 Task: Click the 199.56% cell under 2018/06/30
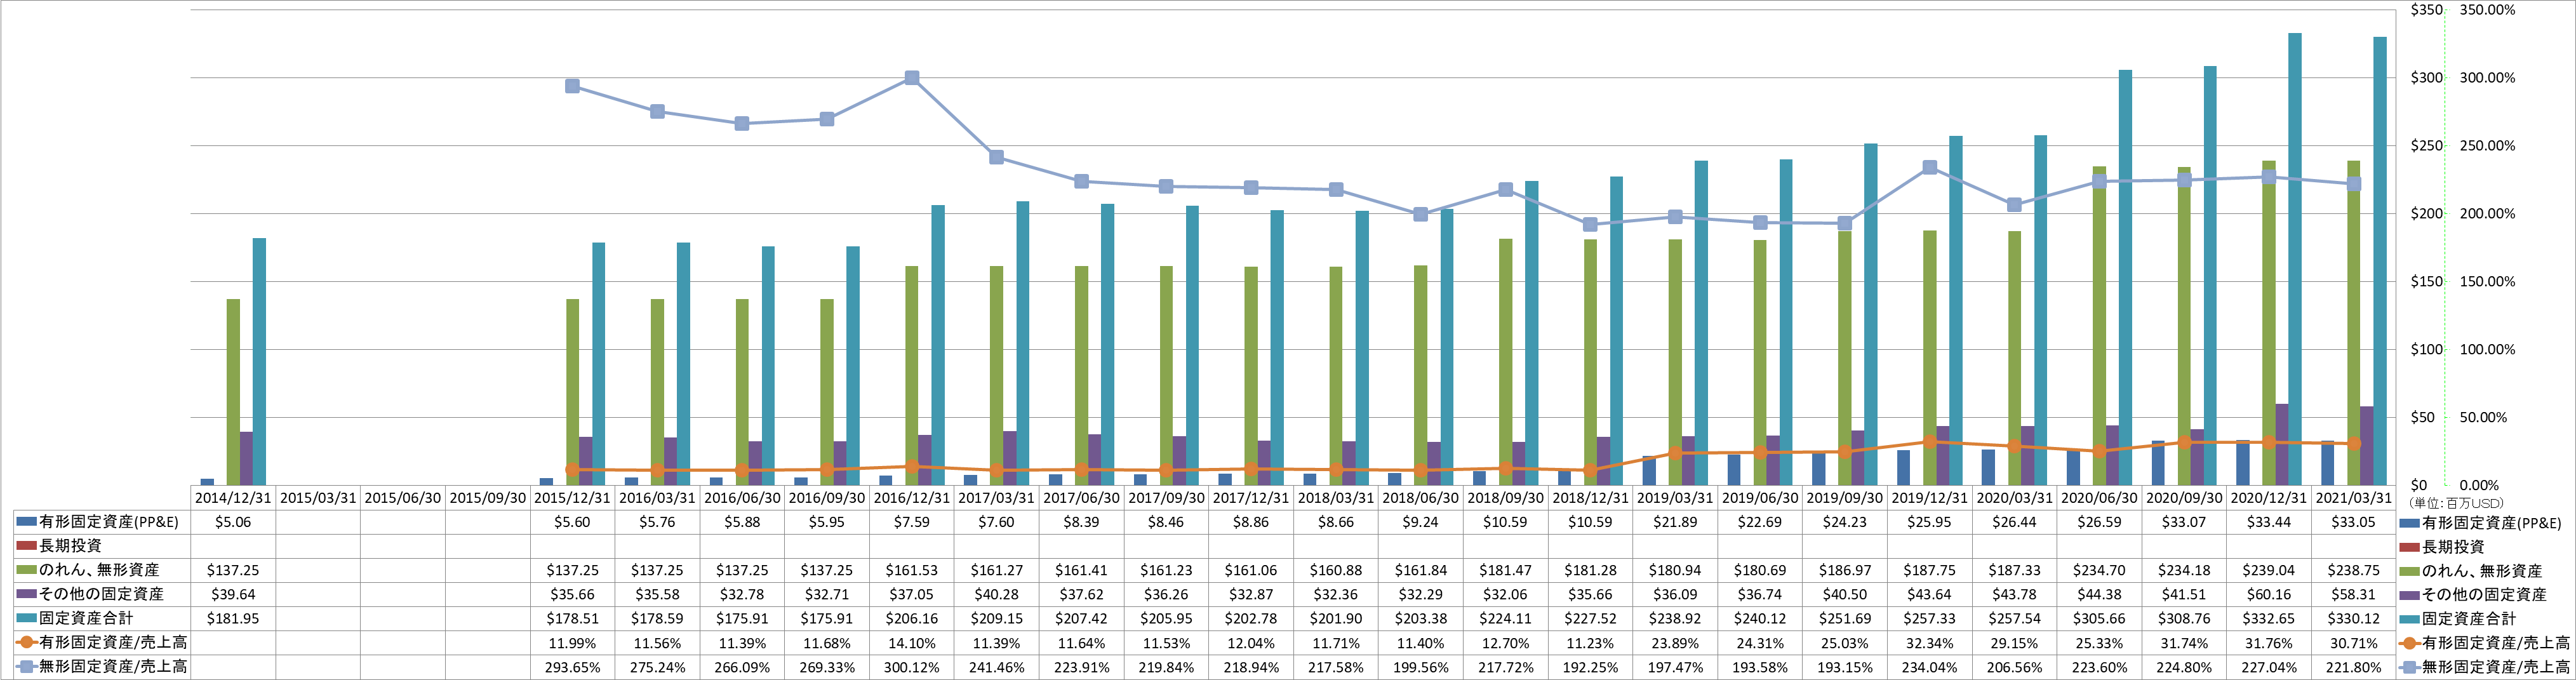click(x=1420, y=667)
